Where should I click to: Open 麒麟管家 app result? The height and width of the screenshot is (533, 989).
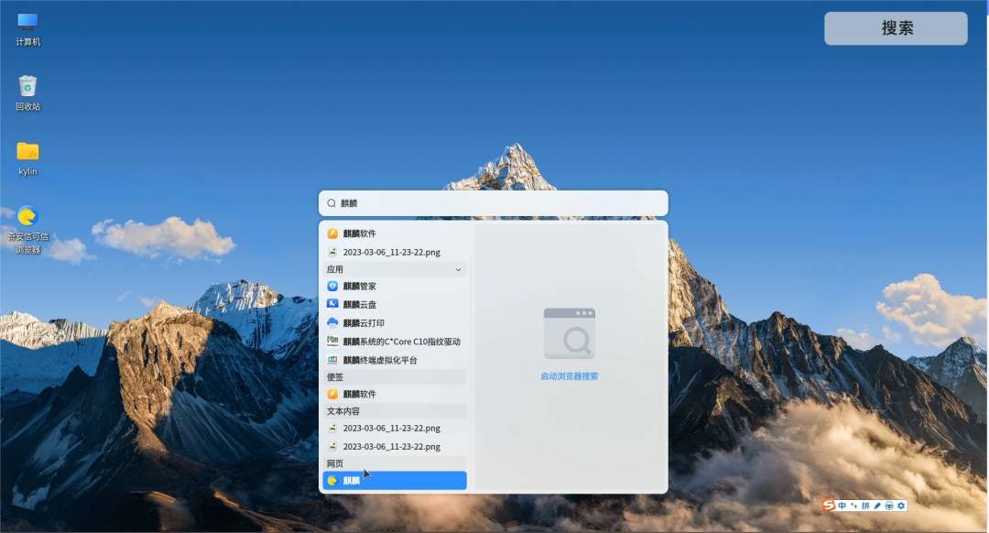pyautogui.click(x=395, y=286)
